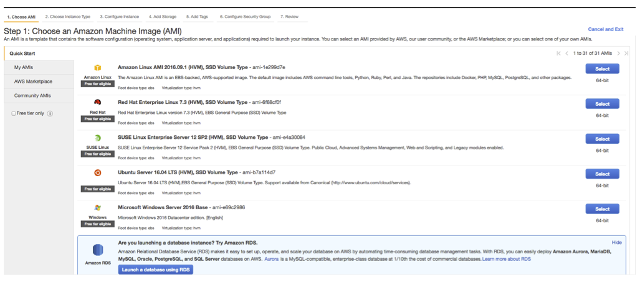Open step 1 Choose AMI tab
The image size is (640, 282).
[x=21, y=17]
